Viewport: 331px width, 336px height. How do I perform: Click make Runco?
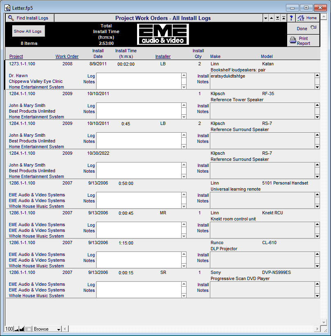click(x=217, y=243)
